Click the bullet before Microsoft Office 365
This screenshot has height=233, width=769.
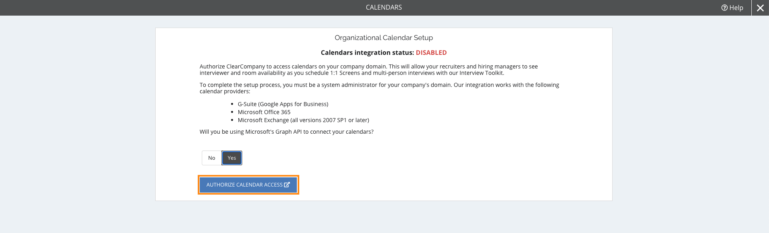click(232, 112)
